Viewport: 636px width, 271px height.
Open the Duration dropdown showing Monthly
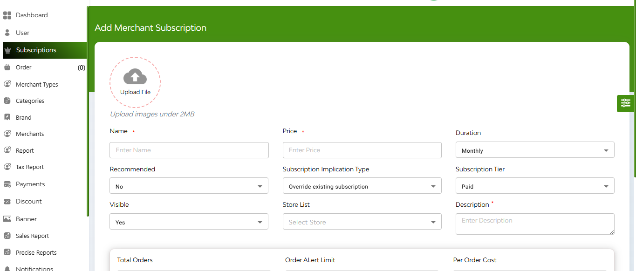point(535,150)
